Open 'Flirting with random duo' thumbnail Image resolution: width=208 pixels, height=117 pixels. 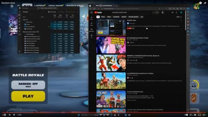111,45
